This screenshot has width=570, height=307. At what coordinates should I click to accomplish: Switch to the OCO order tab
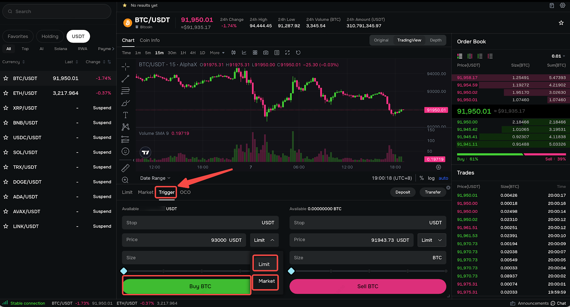pos(185,192)
